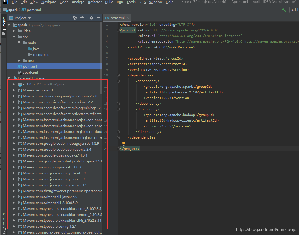Image resolution: width=299 pixels, height=235 pixels.
Task: Click the spark project folder icon in breadcrumb
Action: pos(5,10)
